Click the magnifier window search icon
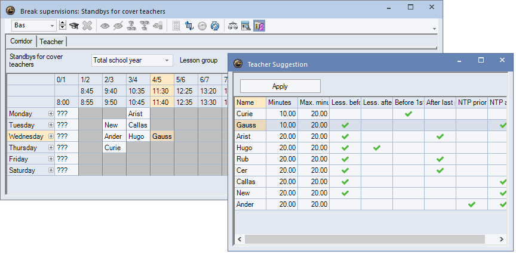This screenshot has width=516, height=255. [246, 26]
